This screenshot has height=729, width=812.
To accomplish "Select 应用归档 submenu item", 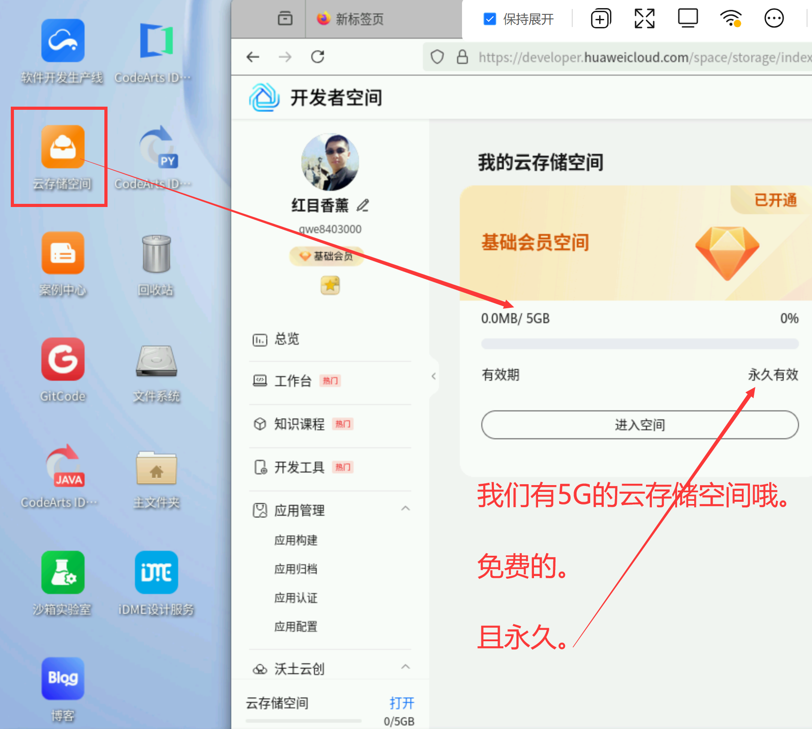I will (296, 569).
